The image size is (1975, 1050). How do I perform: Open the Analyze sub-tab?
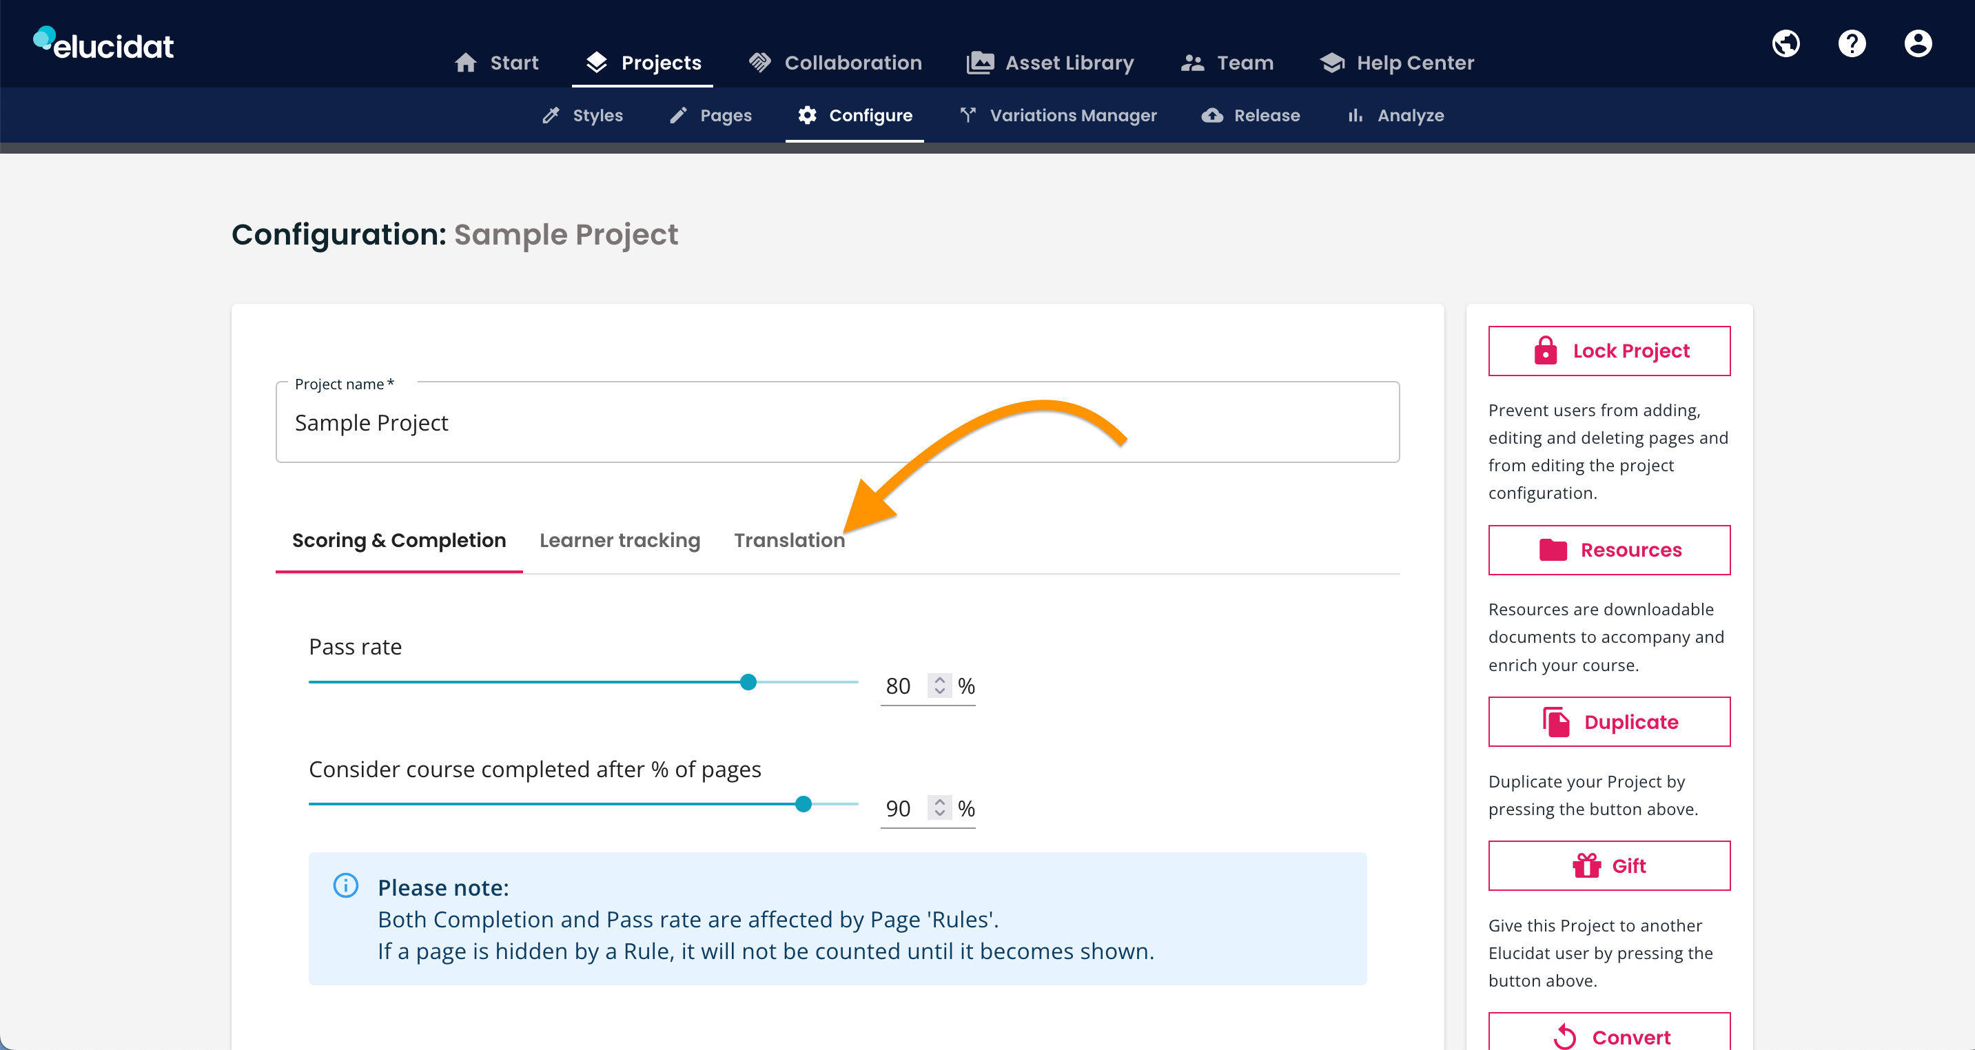[1395, 116]
